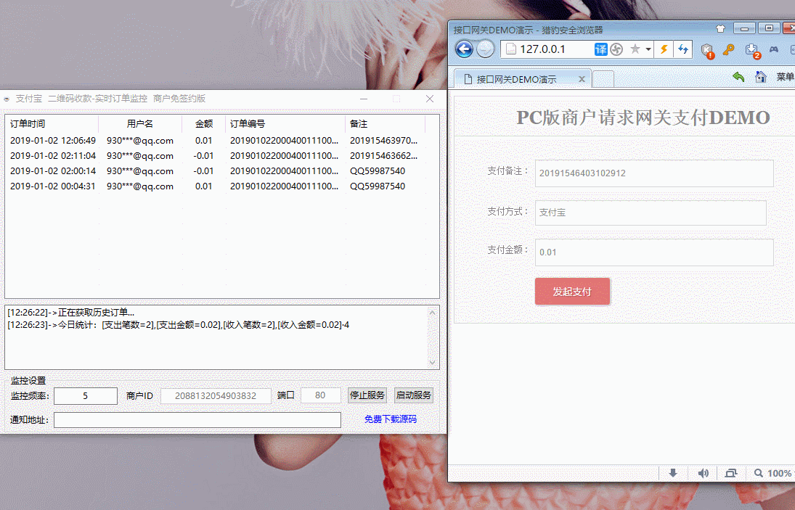The height and width of the screenshot is (510, 795).
Task: Close the 接口网关DEMO演示 tab
Action: pyautogui.click(x=582, y=79)
